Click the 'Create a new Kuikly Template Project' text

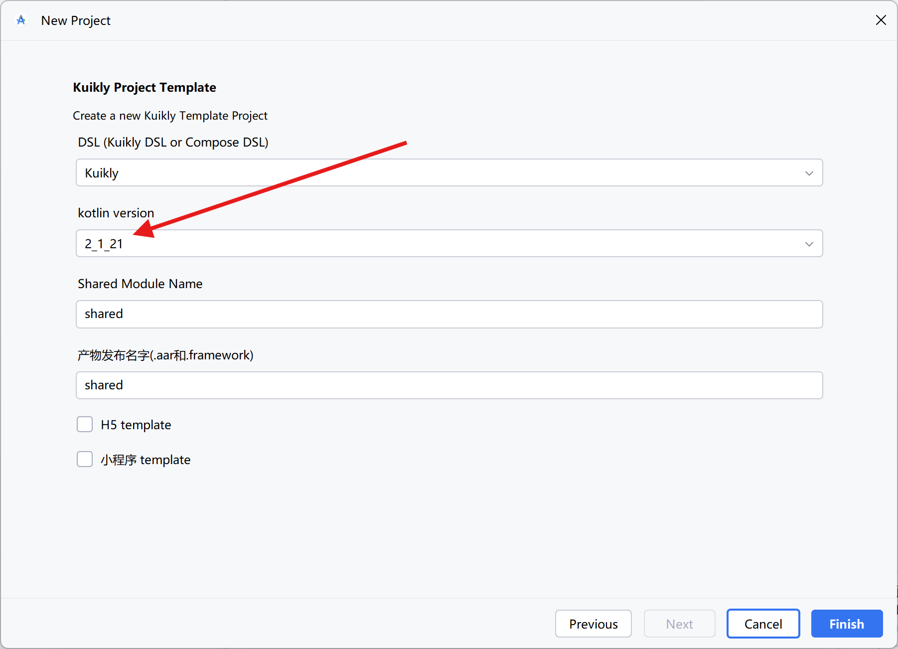pos(170,116)
